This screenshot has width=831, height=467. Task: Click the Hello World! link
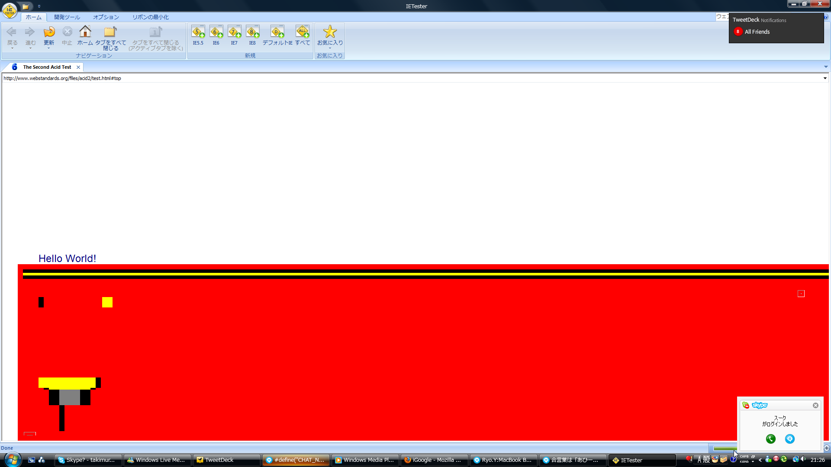point(67,259)
